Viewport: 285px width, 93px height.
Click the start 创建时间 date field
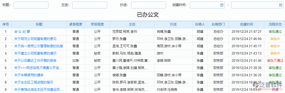(x=207, y=5)
